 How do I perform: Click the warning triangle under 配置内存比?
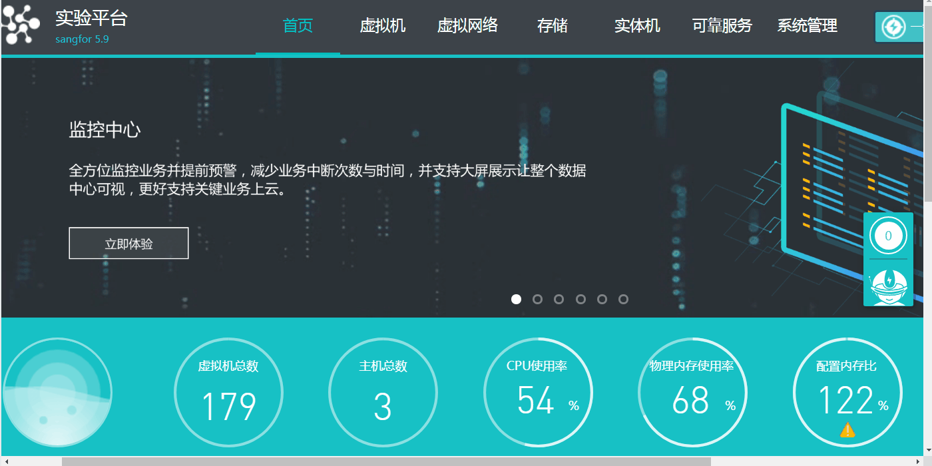[x=847, y=429]
